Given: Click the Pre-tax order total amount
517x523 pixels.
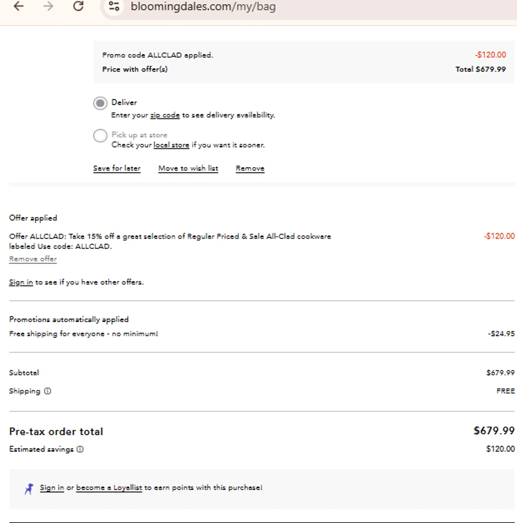Looking at the screenshot, I should pos(494,431).
